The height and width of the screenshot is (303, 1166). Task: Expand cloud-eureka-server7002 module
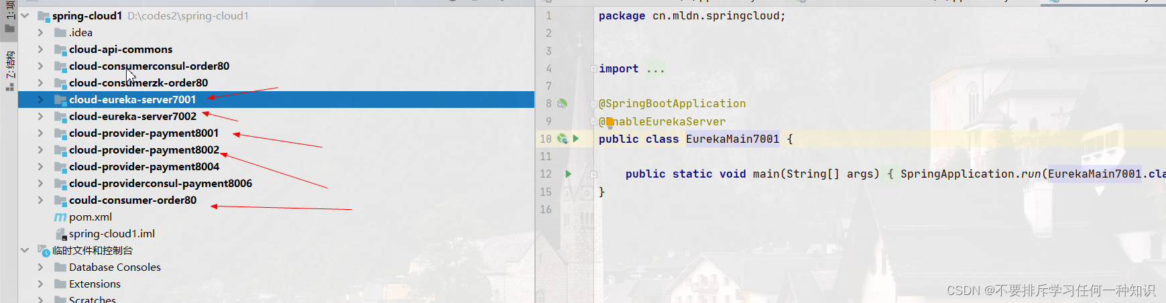[x=41, y=116]
